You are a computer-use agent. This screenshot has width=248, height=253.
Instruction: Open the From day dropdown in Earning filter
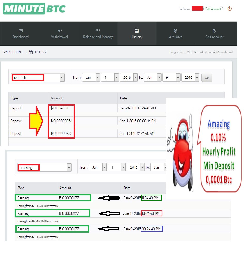[117, 167]
